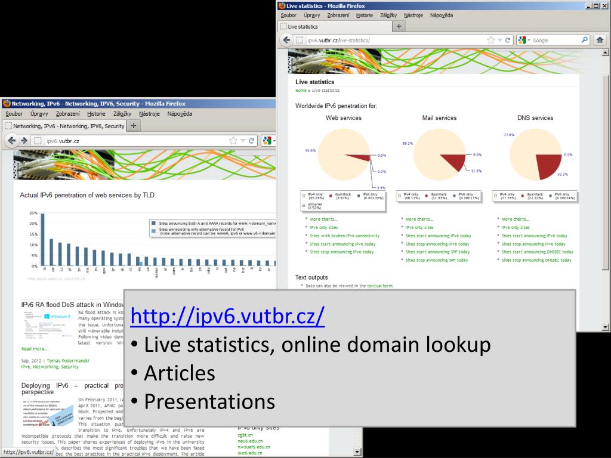Bookmark star in Networking IPv6 window

point(233,141)
